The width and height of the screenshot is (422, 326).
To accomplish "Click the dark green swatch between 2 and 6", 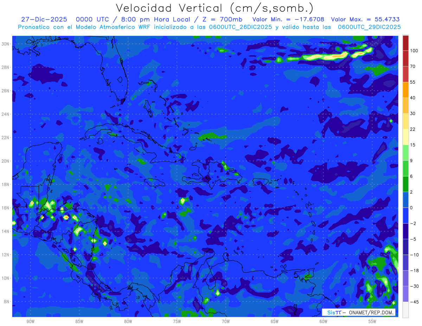I will pos(405,184).
